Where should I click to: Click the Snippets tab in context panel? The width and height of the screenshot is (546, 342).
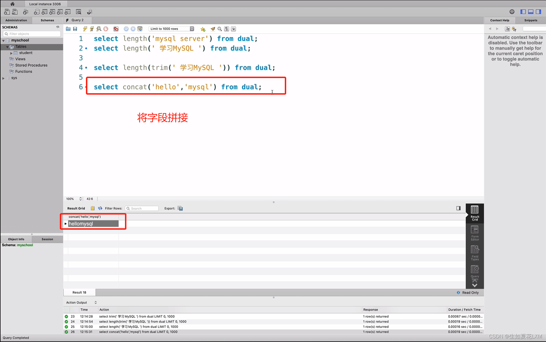531,20
